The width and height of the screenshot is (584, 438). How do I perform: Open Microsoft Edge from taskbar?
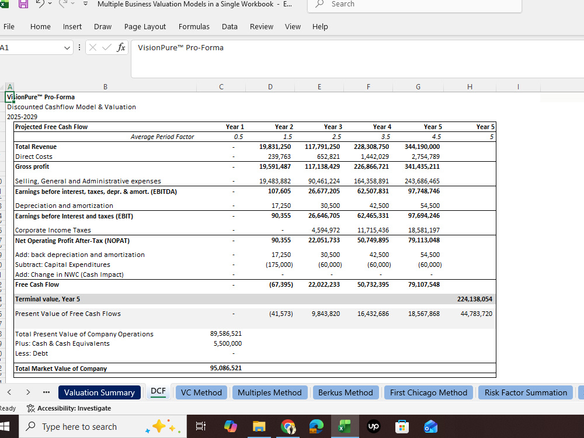pos(316,426)
